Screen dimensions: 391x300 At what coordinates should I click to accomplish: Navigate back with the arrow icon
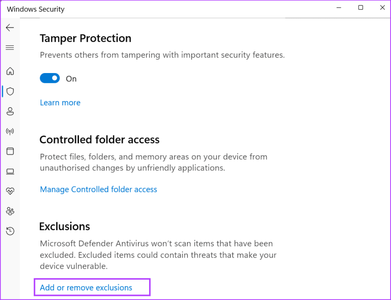pos(10,28)
